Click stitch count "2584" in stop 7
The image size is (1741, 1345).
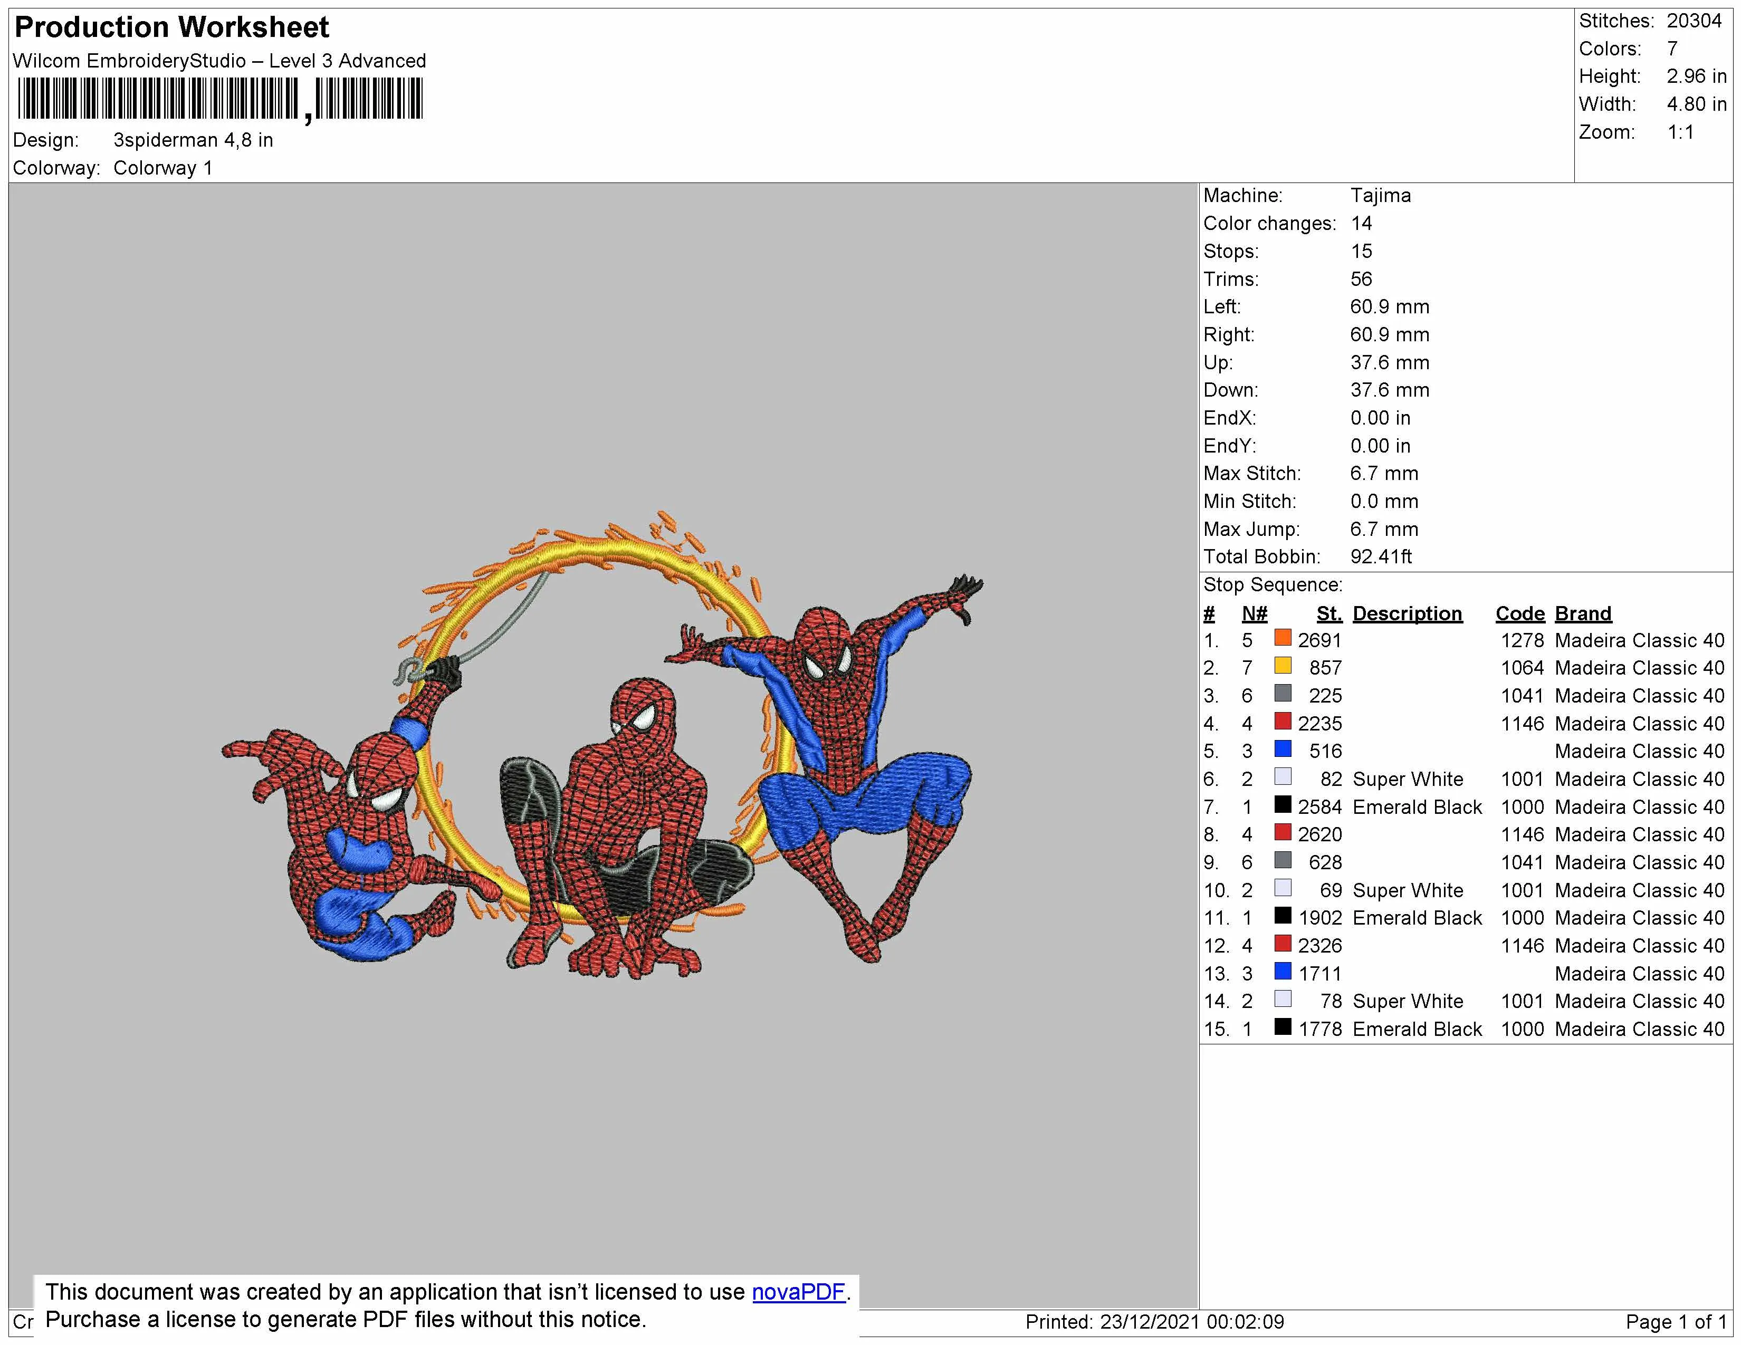point(1319,807)
